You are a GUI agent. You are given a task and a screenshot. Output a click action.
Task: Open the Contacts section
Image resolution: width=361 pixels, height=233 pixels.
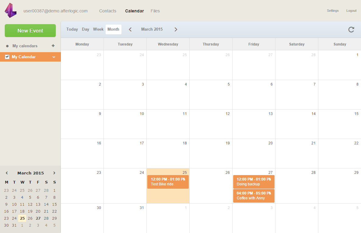108,11
